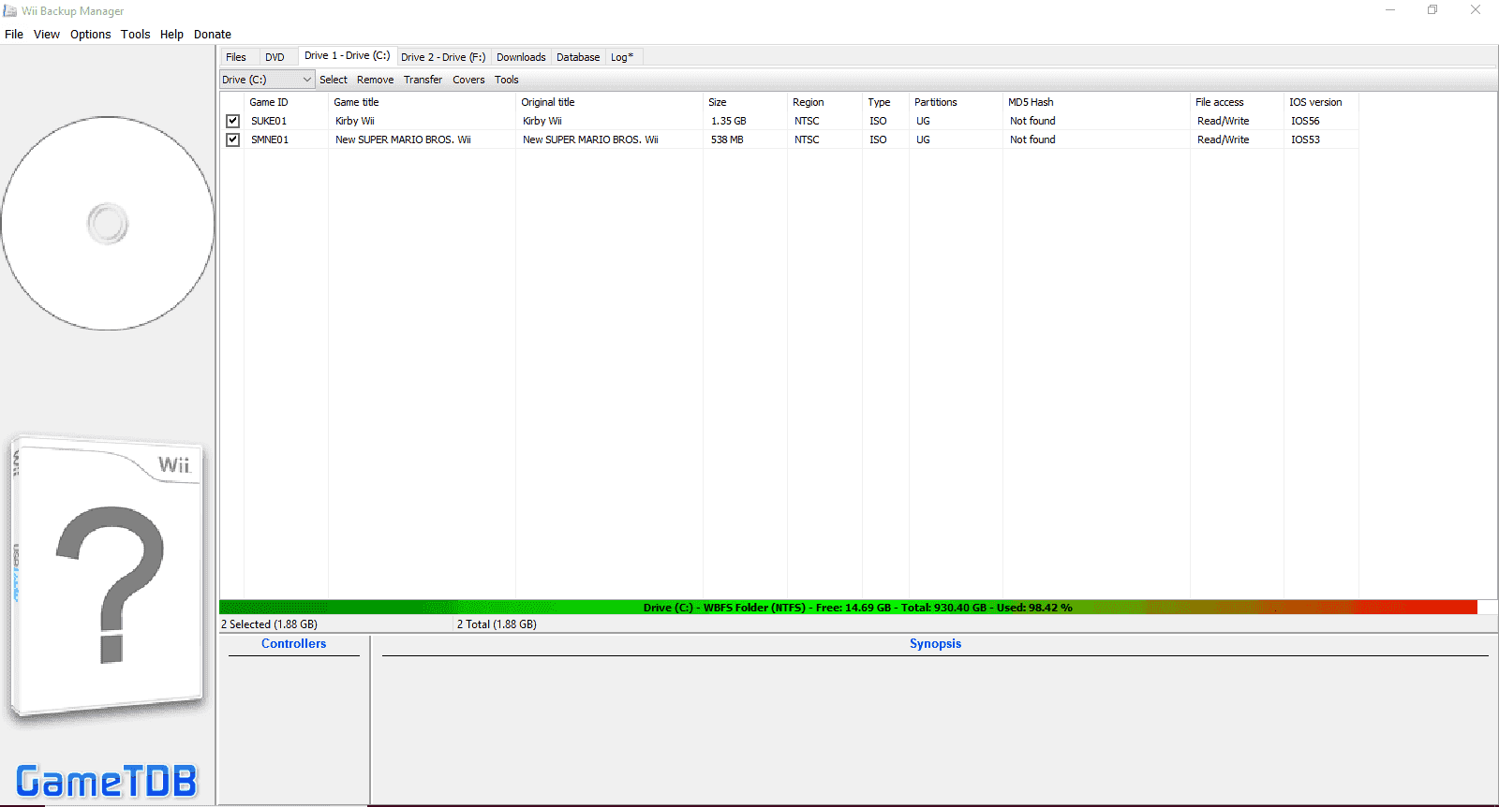Select the Drive 1 - Drive (C:) tab
The width and height of the screenshot is (1499, 807).
(x=347, y=56)
